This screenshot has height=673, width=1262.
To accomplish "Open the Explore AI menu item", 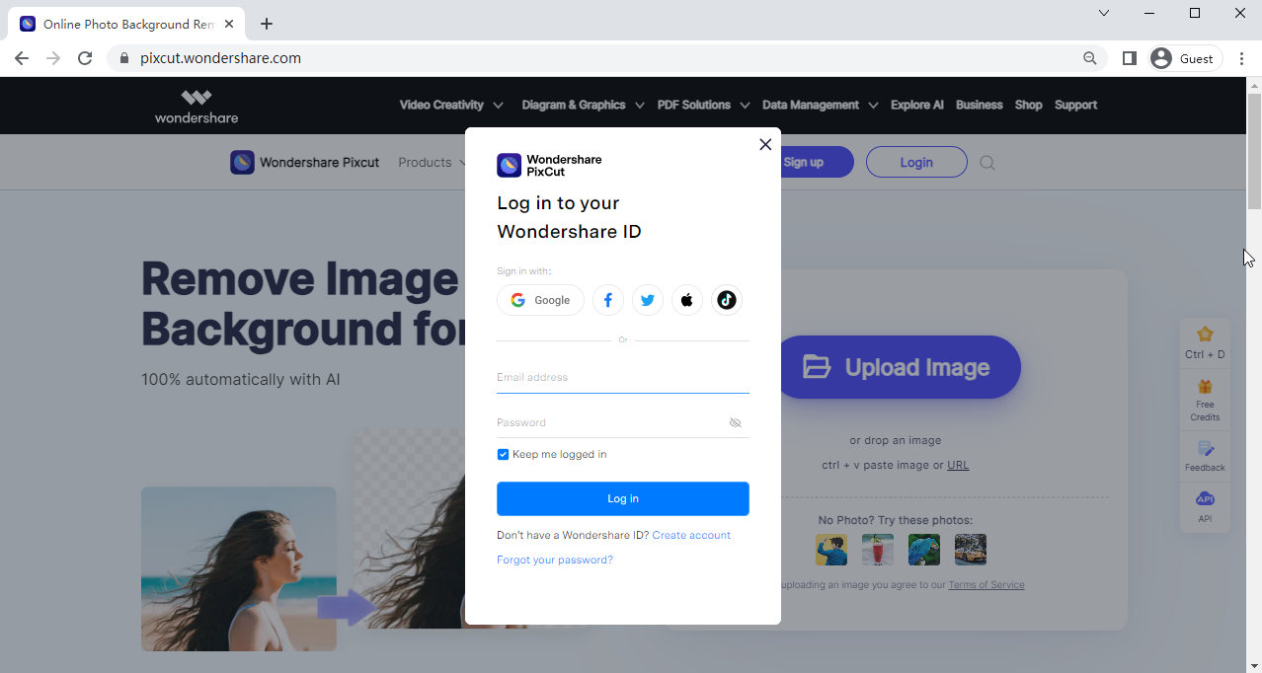I will [916, 105].
